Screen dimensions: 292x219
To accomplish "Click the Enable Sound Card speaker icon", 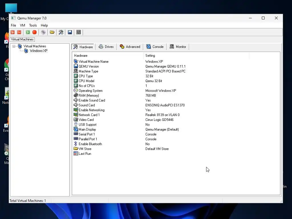I will [76, 100].
